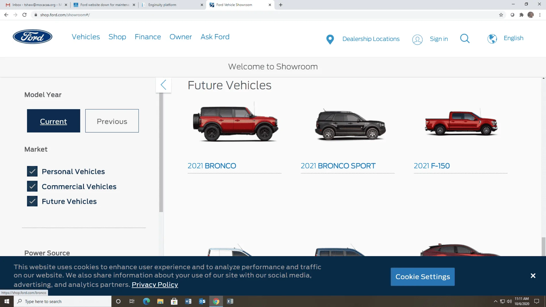
Task: Click the Dealership Locations link
Action: click(x=371, y=39)
